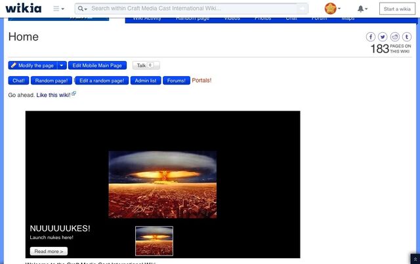
Task: Jump to bottom with corner arrow button
Action: [x=415, y=259]
